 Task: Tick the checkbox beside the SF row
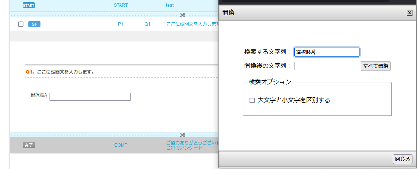click(21, 24)
